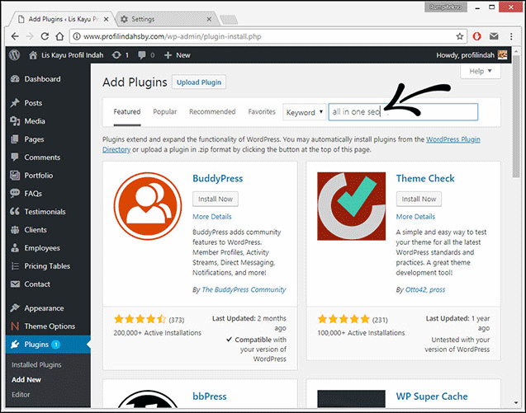Reload the page with the refresh icon
Image resolution: width=526 pixels, height=413 pixels.
coord(45,36)
